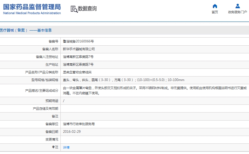Open the 政务服务门户 user icon
This screenshot has width=249, height=154.
pyautogui.click(x=238, y=6)
